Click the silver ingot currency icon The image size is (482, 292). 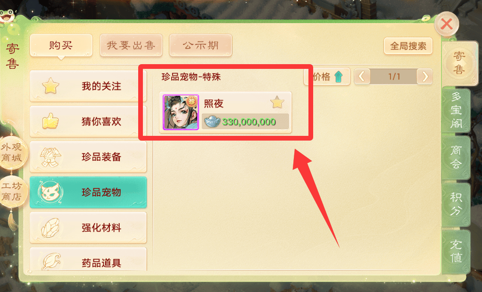tap(212, 121)
